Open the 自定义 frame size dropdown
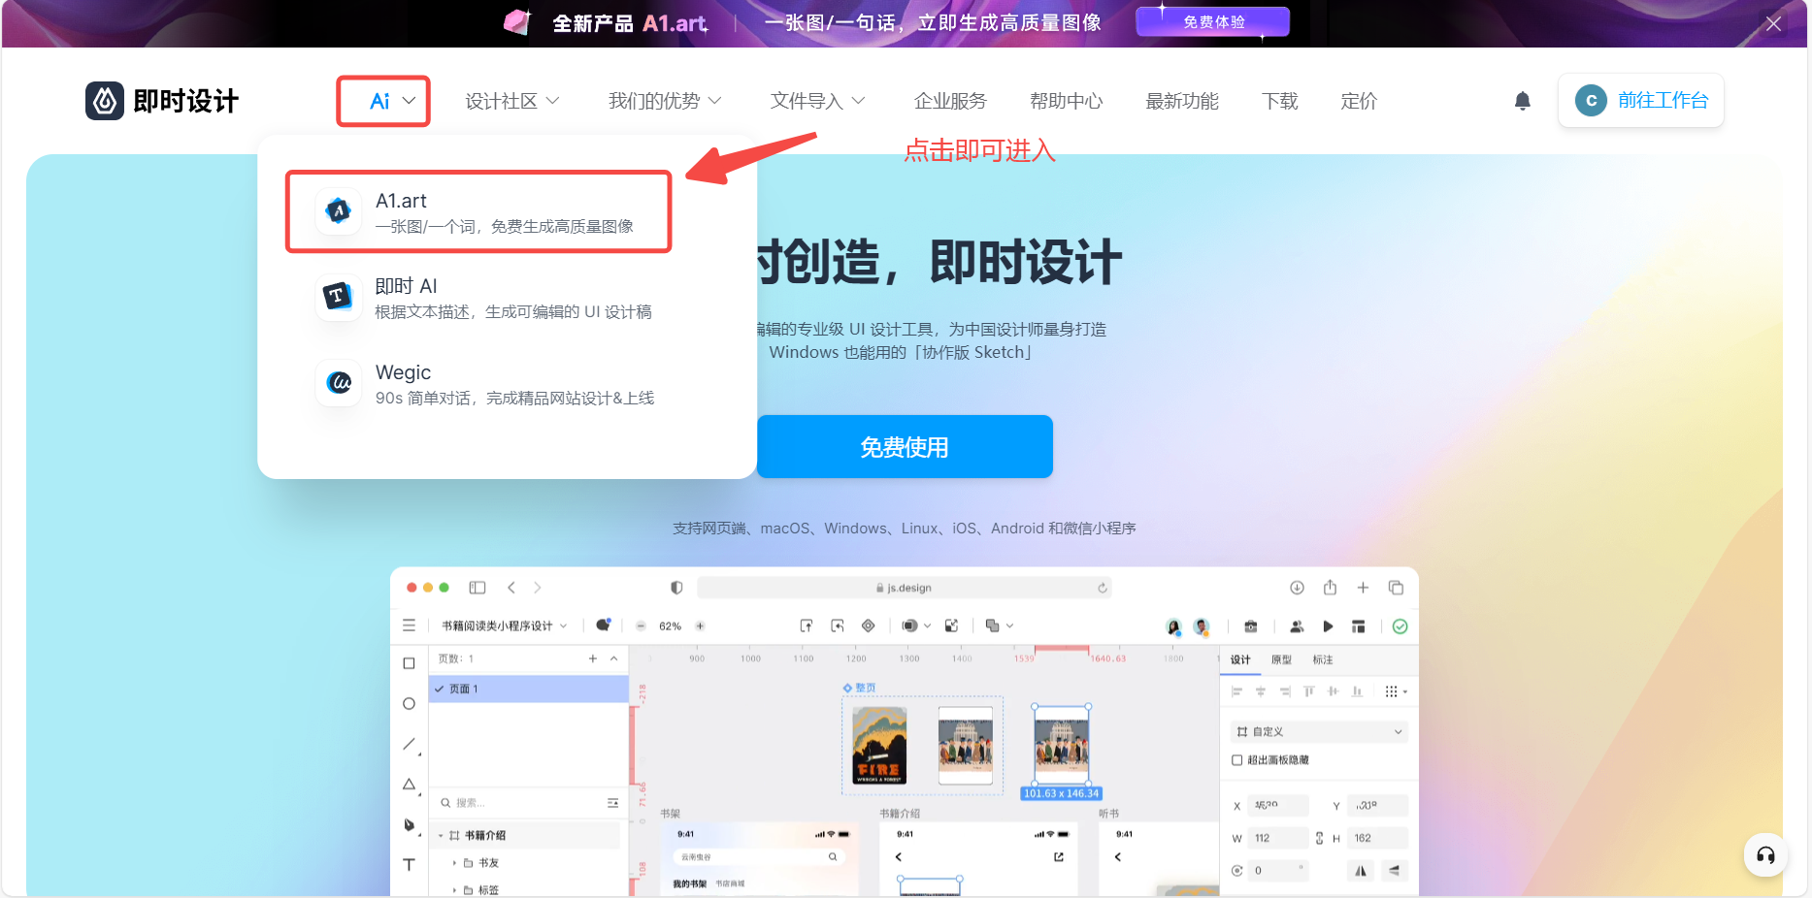Viewport: 1812px width, 898px height. pos(1319,732)
